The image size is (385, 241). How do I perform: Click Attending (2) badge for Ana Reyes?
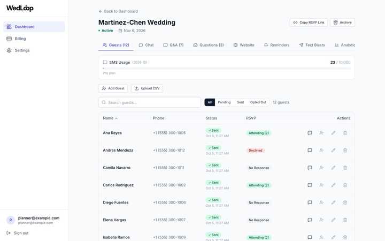coord(259,133)
